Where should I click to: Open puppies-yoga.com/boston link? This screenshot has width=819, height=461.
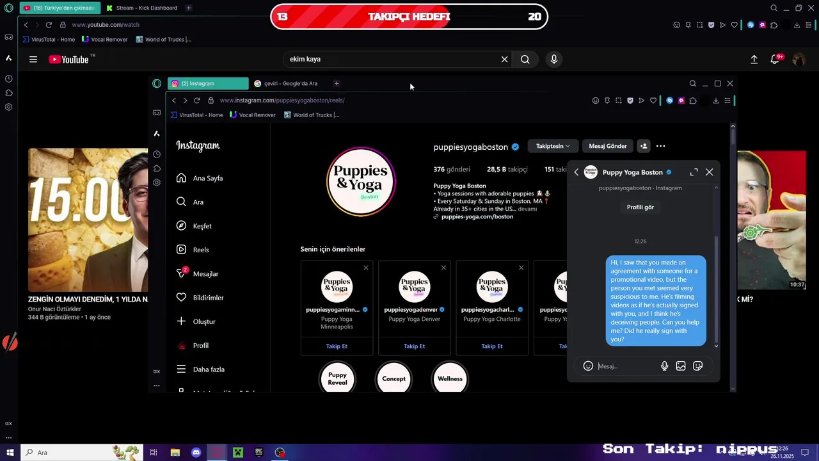point(477,217)
